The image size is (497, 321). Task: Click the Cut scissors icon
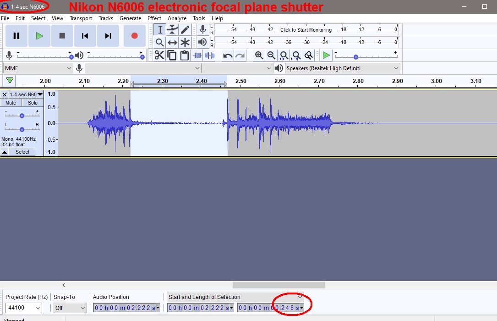pyautogui.click(x=159, y=55)
